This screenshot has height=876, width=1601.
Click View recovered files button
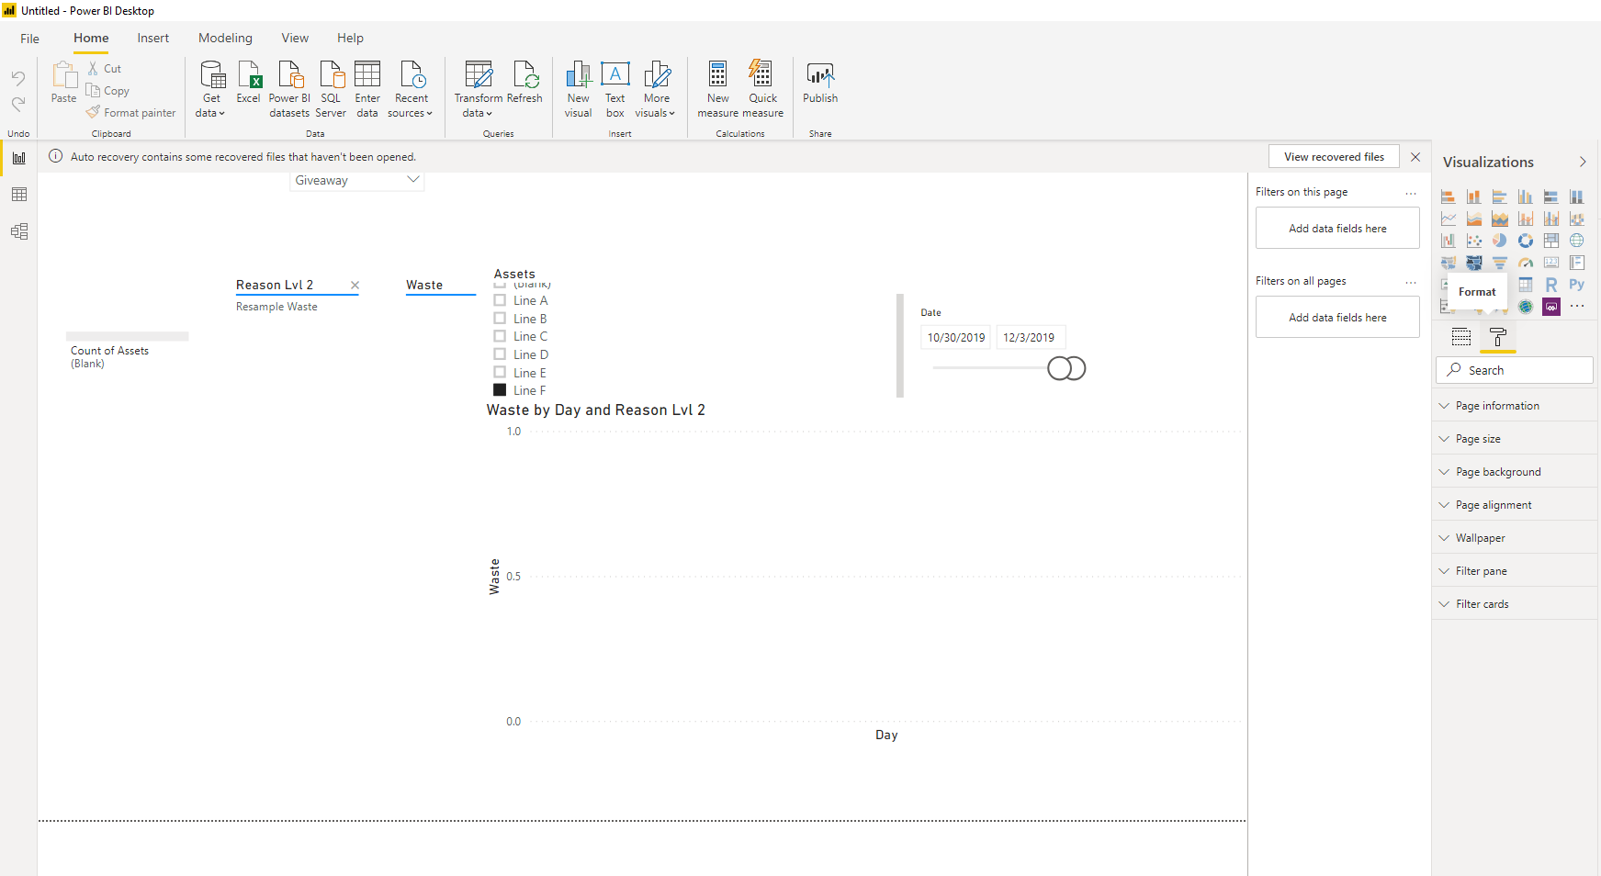[x=1334, y=157]
